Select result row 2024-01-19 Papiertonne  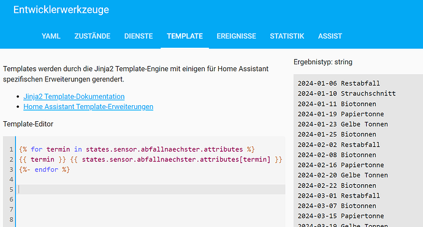pos(341,114)
